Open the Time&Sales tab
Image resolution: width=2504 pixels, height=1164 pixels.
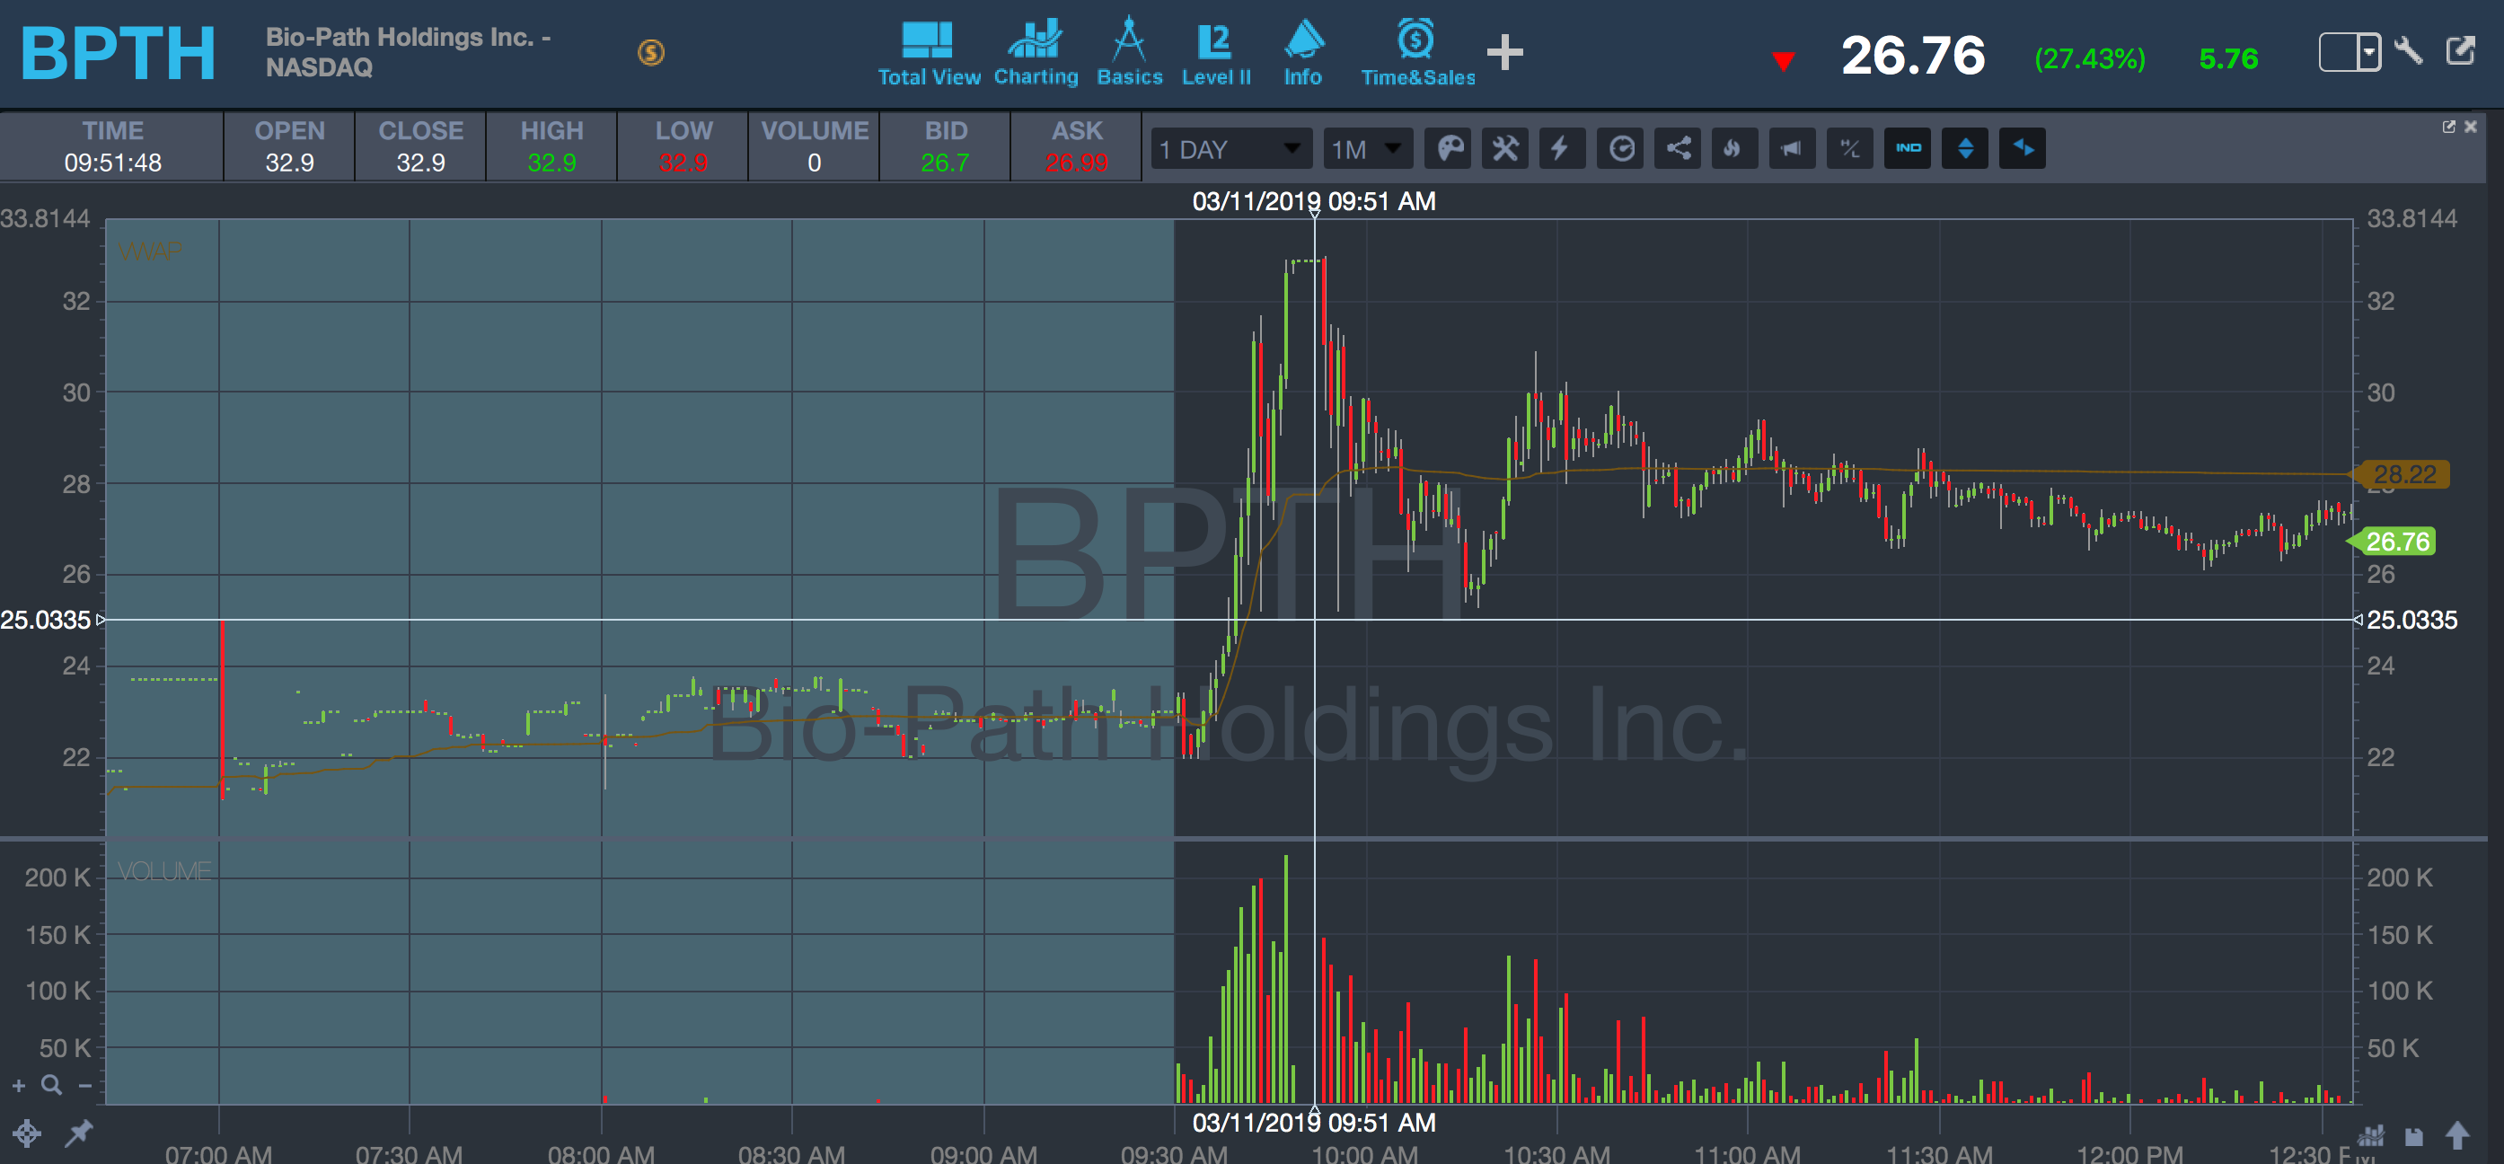1416,54
